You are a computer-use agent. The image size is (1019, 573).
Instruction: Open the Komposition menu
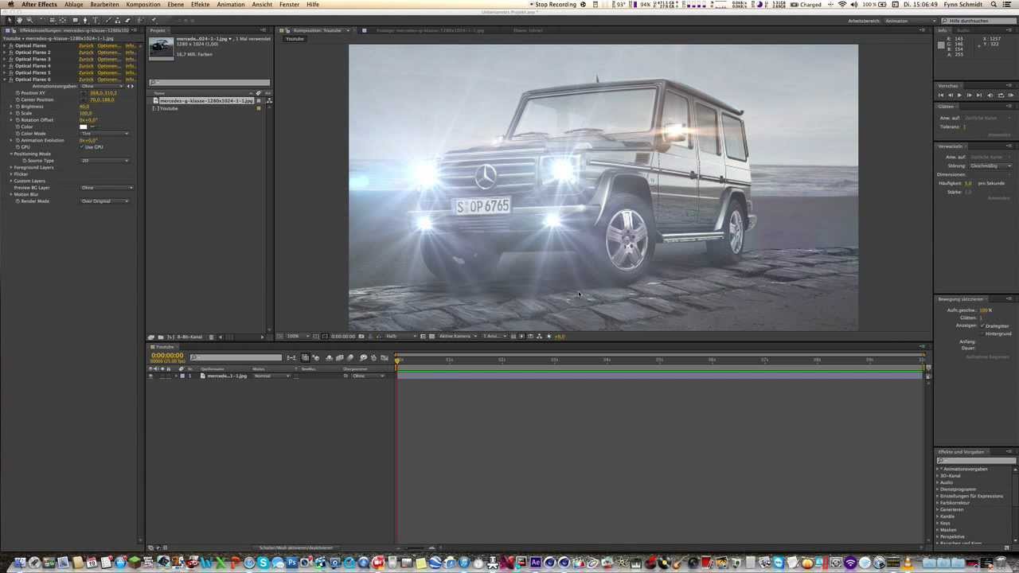click(x=143, y=5)
